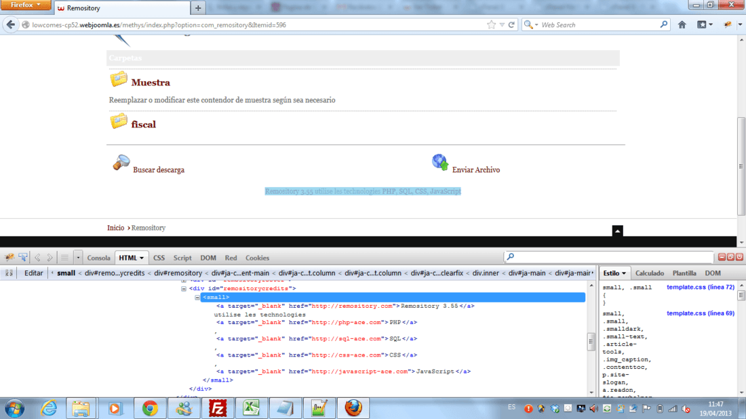Screen dimensions: 746x419
Task: Click the Firebug bug icon
Action: [x=9, y=257]
